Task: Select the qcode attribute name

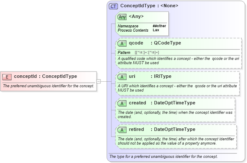Action: click(x=136, y=43)
